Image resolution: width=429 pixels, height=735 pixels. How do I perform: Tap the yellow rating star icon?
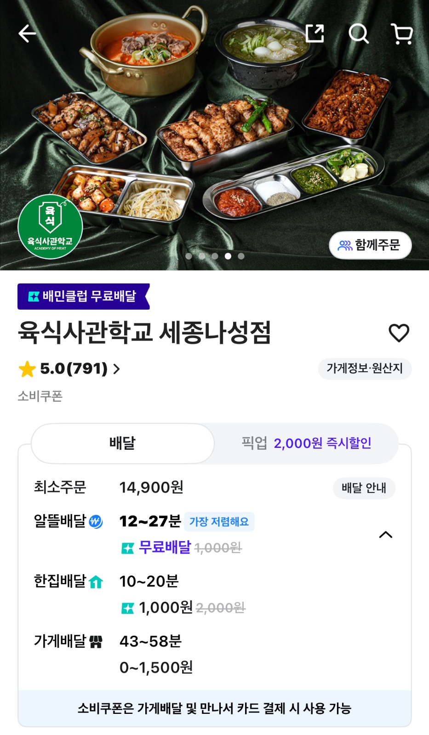tap(27, 369)
